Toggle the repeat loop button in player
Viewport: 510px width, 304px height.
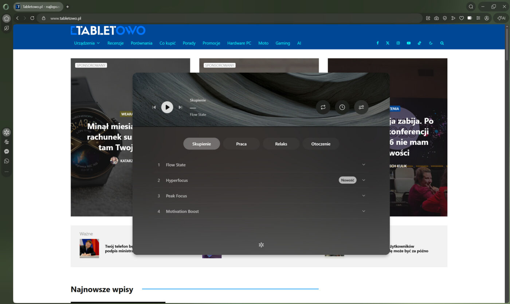(323, 107)
